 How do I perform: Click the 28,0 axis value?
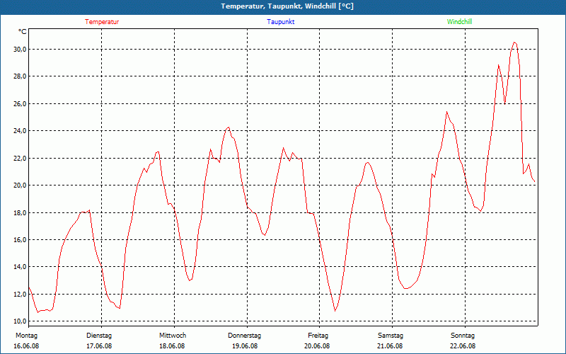20,76
